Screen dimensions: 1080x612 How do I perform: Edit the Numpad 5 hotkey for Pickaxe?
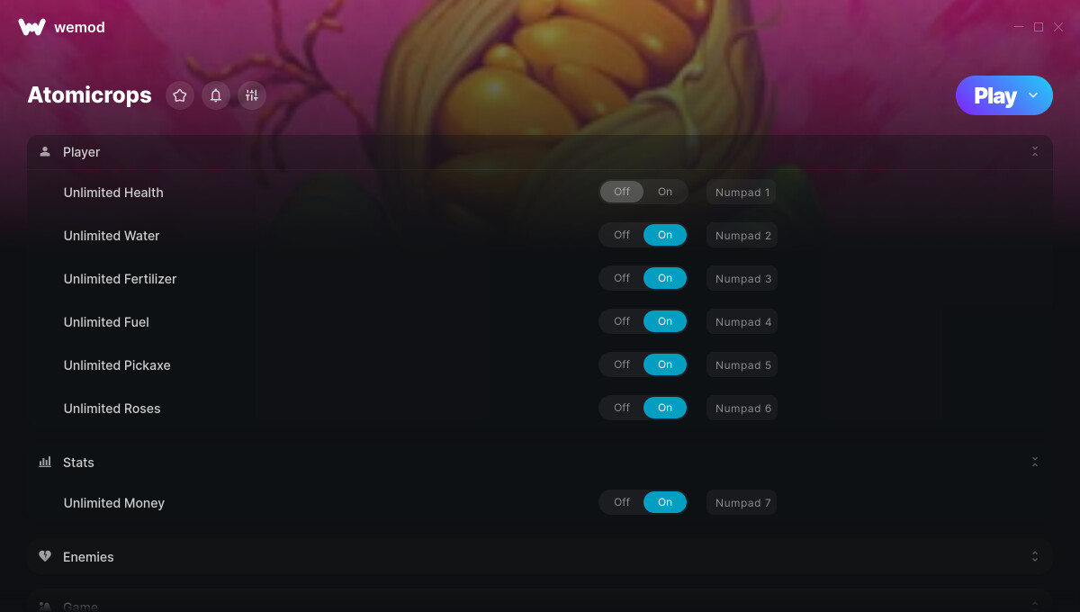click(742, 364)
